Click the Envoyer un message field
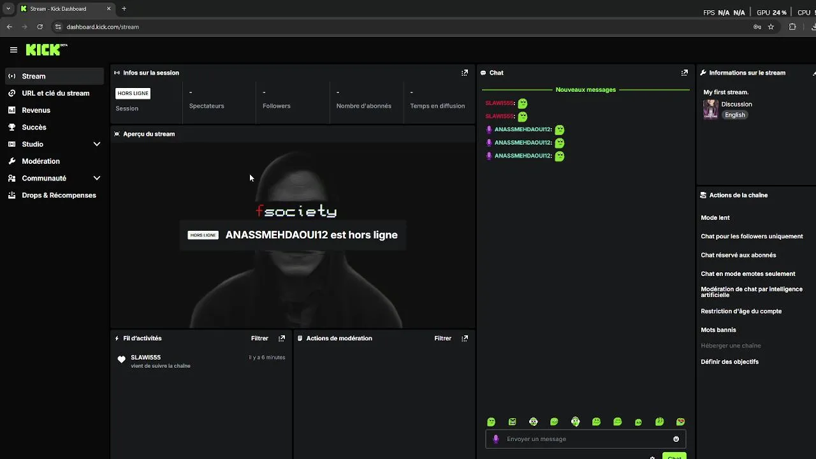This screenshot has height=459, width=816. [x=585, y=439]
